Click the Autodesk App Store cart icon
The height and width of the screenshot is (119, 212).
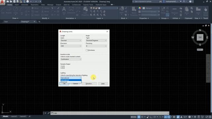181,1
